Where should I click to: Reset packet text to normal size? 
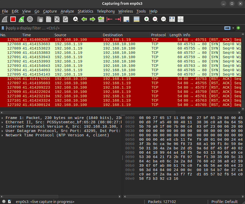pyautogui.click(x=164, y=19)
